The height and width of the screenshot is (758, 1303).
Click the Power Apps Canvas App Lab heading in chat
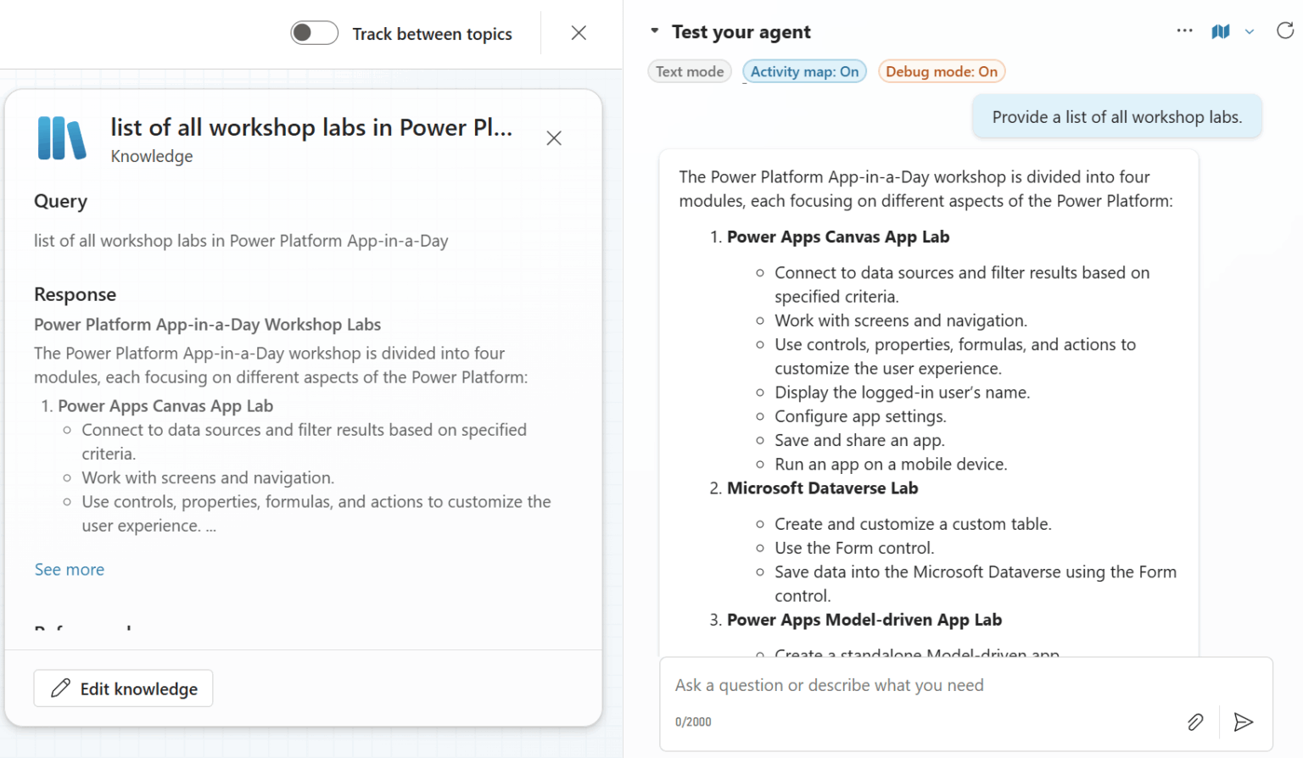click(837, 237)
